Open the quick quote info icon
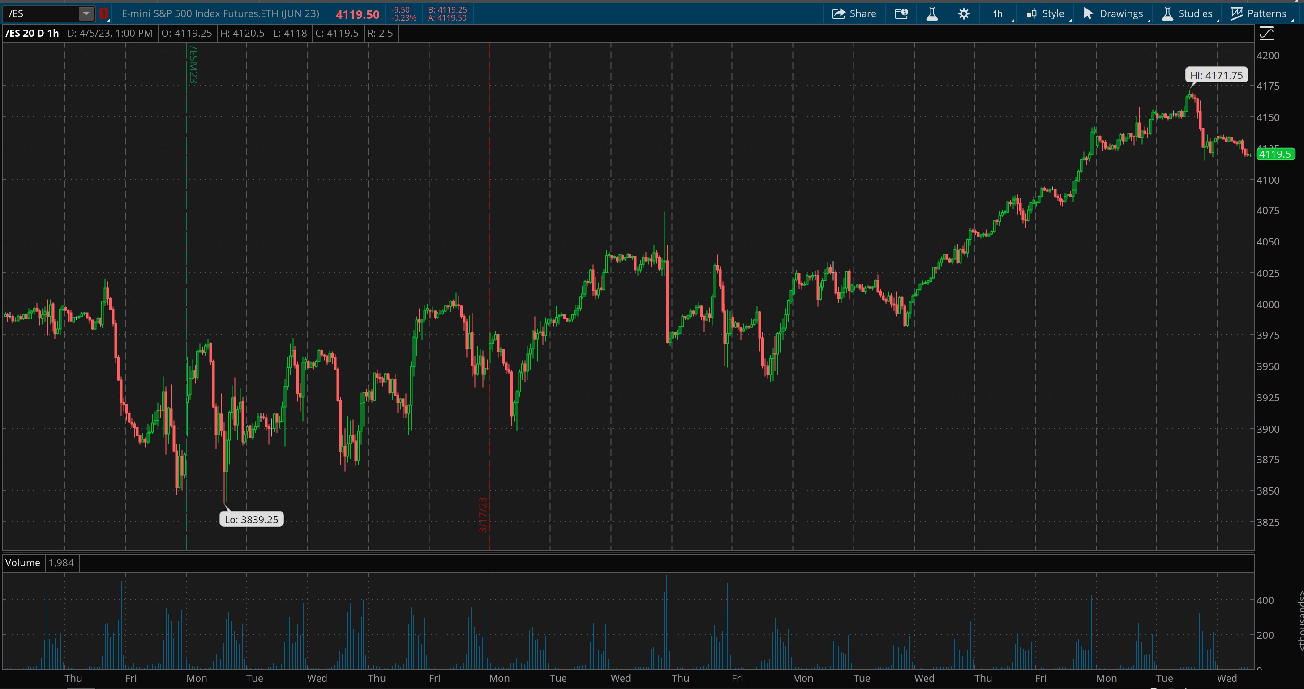The height and width of the screenshot is (689, 1304). tap(901, 14)
